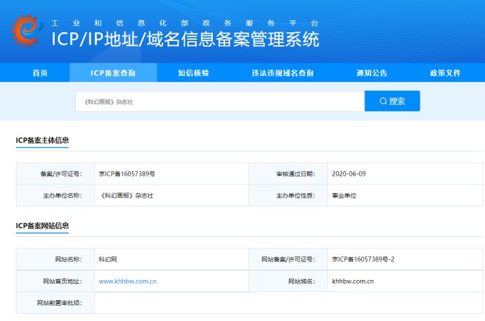This screenshot has height=321, width=485.
Task: Click the ICP/IP地址/域名信息备案管理系统 title
Action: [185, 40]
